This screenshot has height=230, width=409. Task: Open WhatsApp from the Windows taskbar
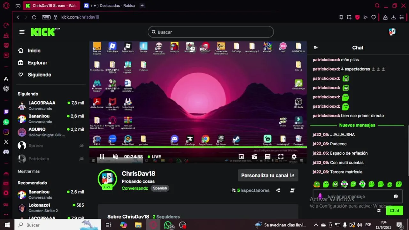pos(168,225)
